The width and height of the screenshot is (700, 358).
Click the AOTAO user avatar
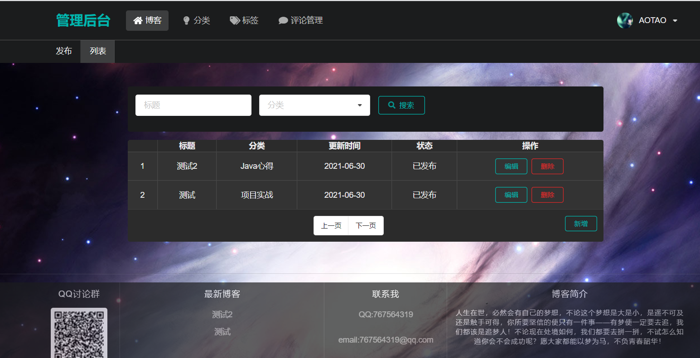pyautogui.click(x=625, y=20)
